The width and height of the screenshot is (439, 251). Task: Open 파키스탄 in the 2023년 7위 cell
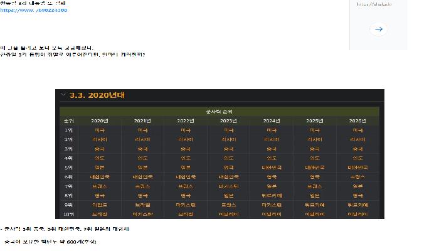click(229, 186)
